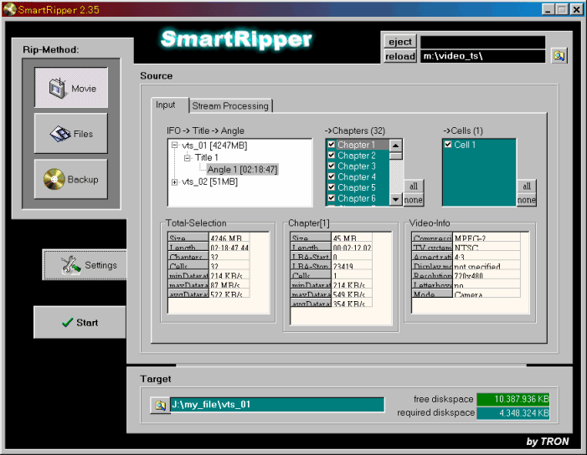Browse for source folder next to m:\video_ts\
The image size is (587, 455).
559,56
